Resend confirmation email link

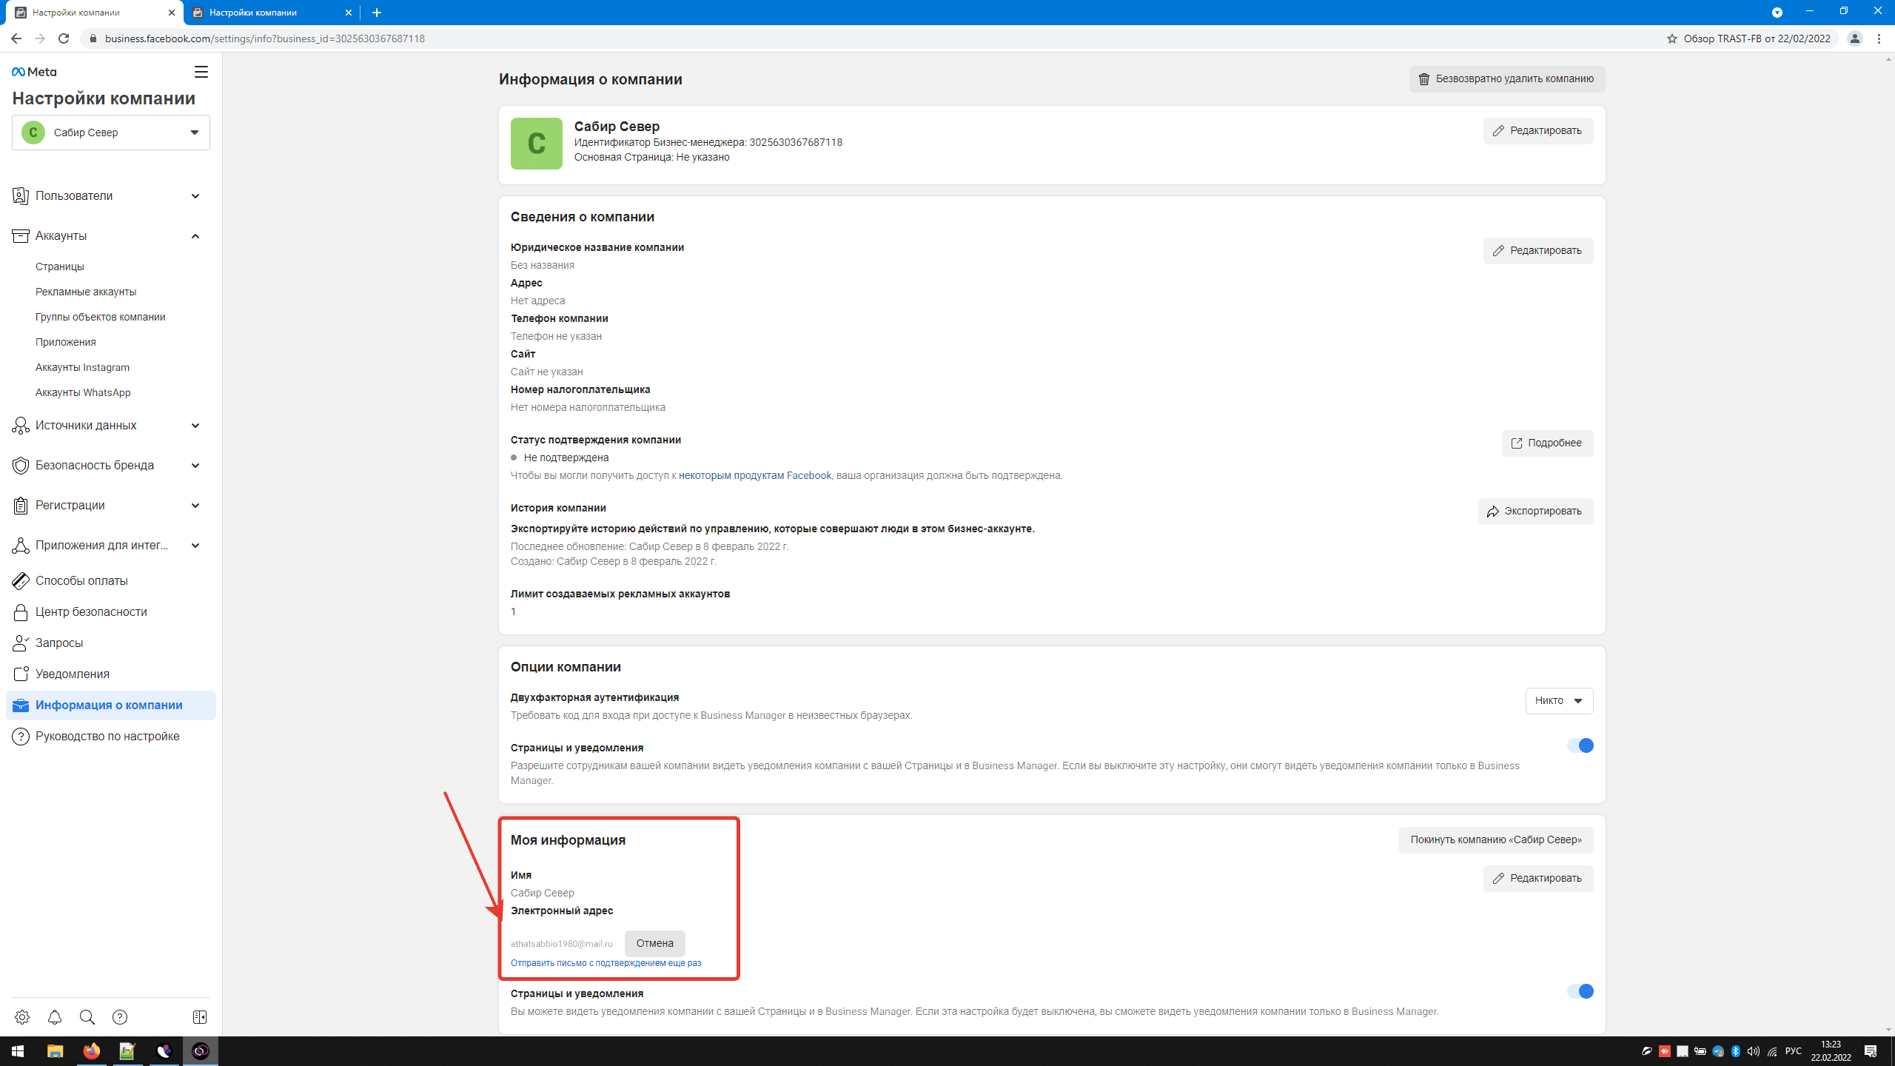[x=606, y=963]
